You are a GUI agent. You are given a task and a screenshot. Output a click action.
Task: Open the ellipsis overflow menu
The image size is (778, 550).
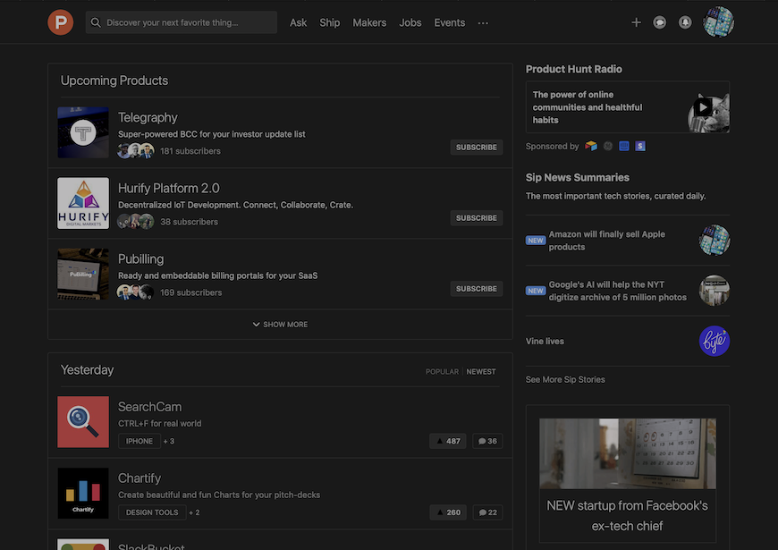(483, 22)
